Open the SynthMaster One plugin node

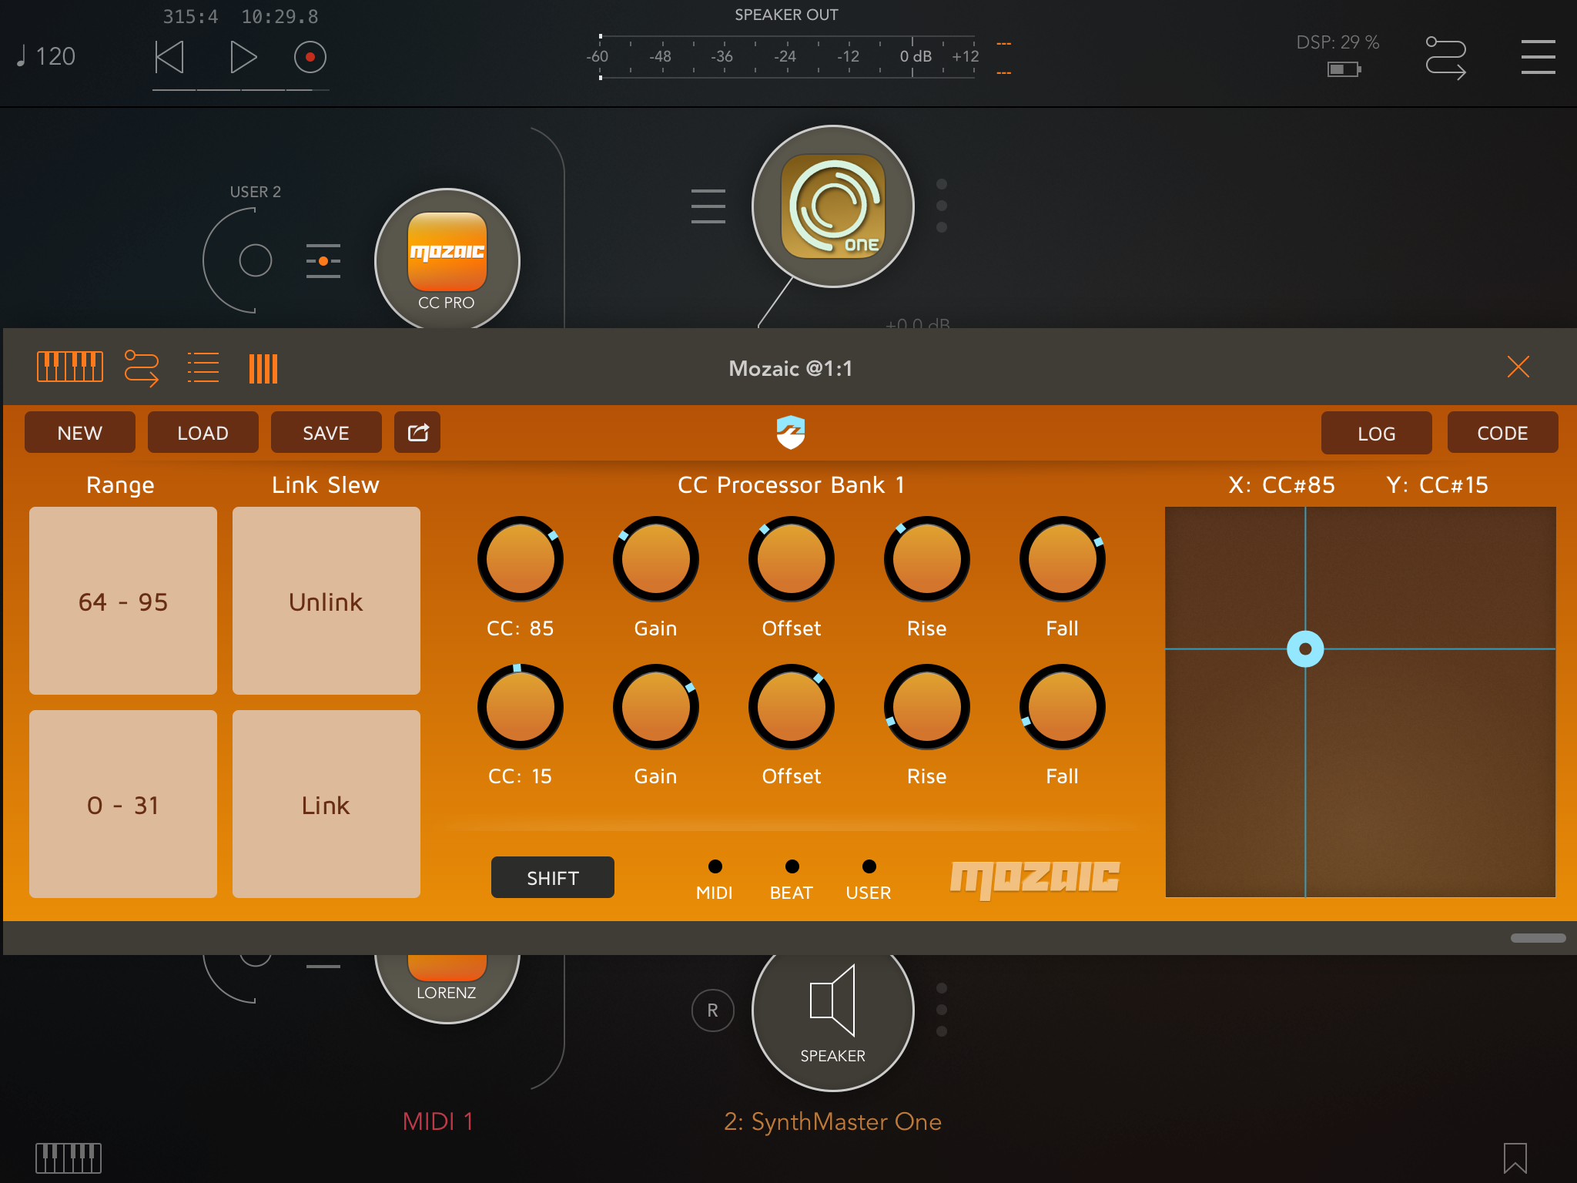[833, 206]
